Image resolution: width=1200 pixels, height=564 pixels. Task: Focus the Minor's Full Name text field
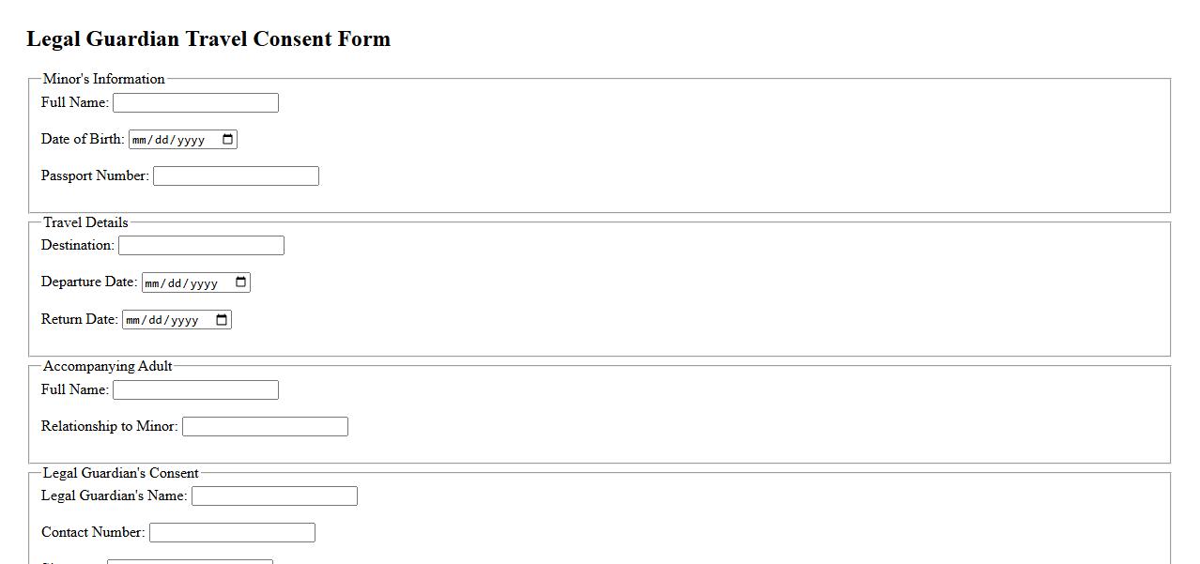[195, 103]
